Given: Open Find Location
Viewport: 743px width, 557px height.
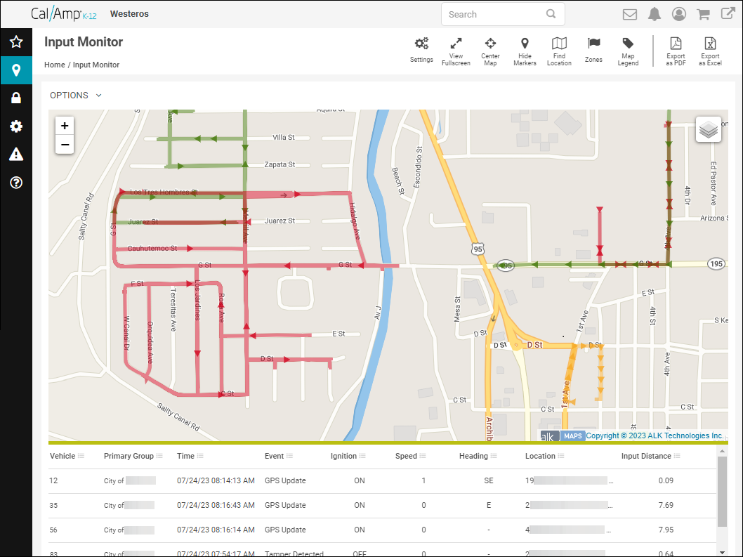Looking at the screenshot, I should click(559, 51).
